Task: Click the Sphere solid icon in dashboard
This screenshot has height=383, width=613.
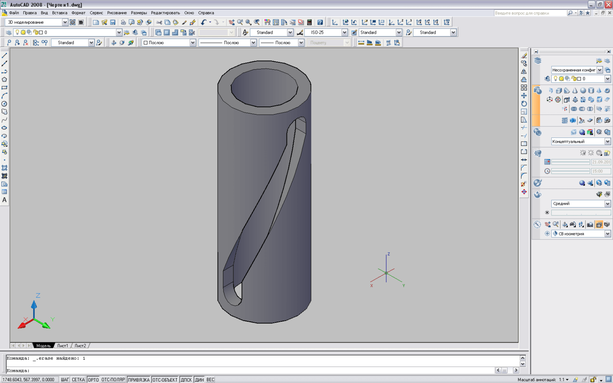Action: 583,91
